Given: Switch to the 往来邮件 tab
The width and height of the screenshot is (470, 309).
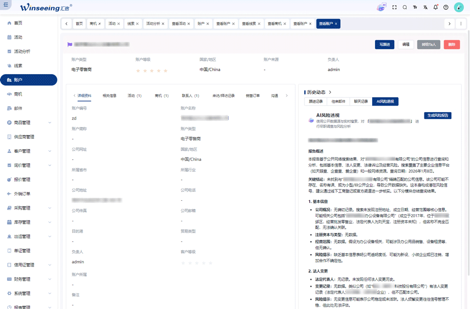Looking at the screenshot, I should (x=337, y=101).
